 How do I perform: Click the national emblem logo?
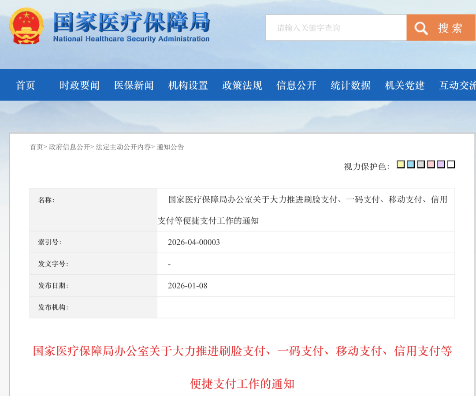pyautogui.click(x=27, y=26)
